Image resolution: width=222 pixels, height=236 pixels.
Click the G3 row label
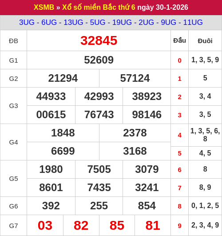click(x=13, y=106)
